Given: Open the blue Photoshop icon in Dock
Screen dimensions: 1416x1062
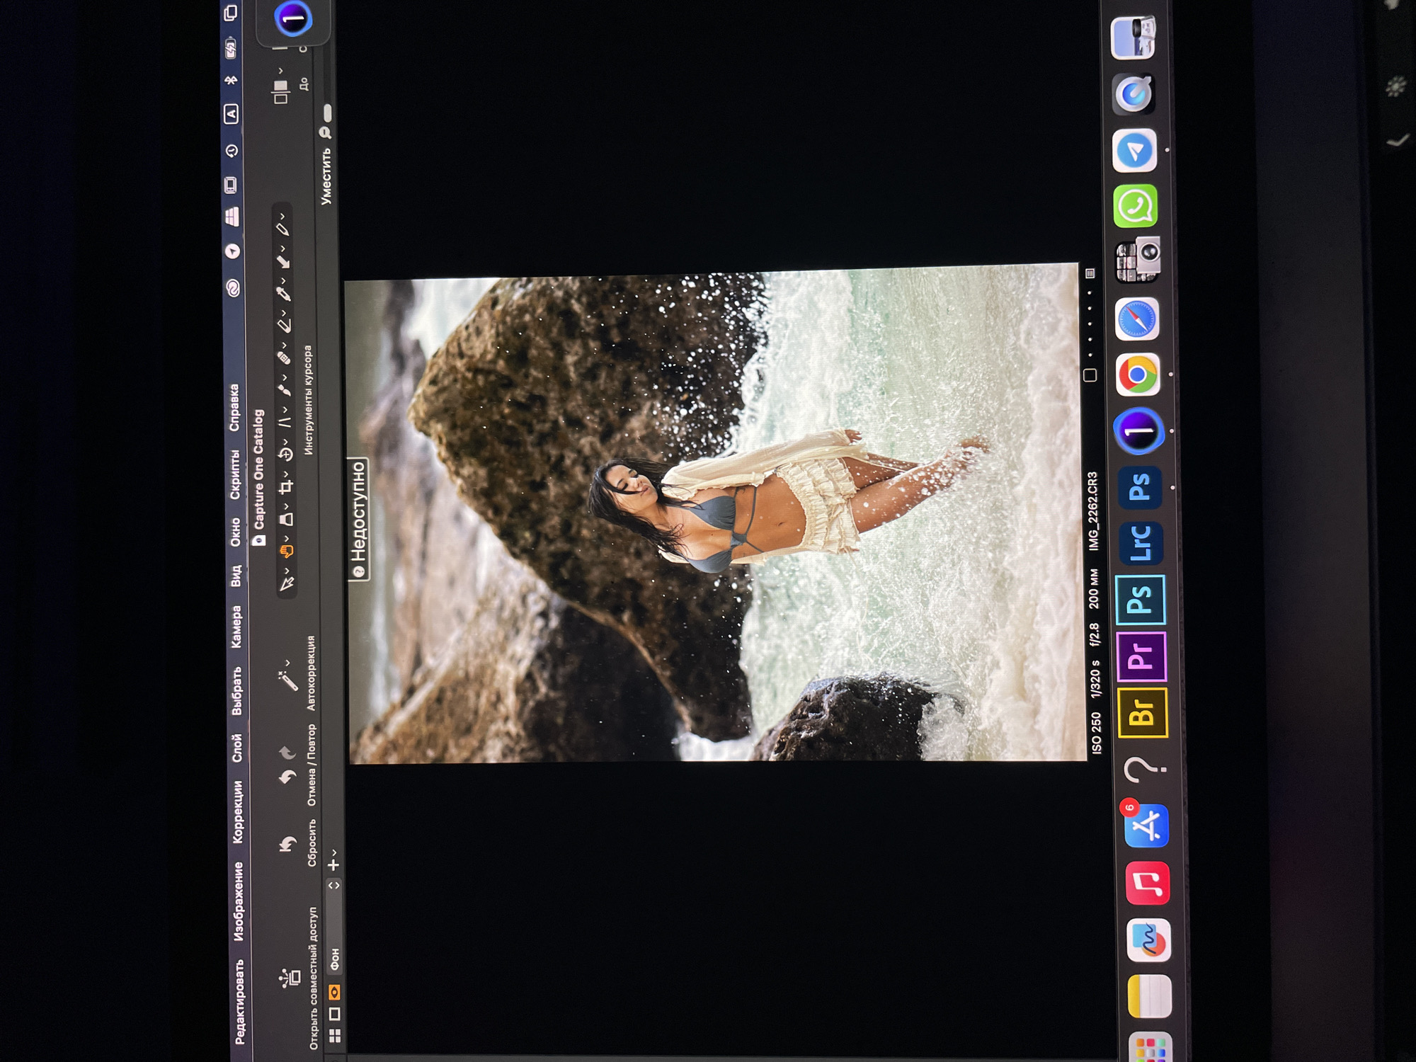Looking at the screenshot, I should [1140, 488].
